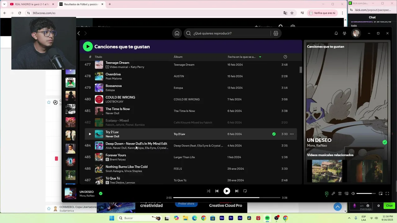Viewport: 397px width, 223px height.
Task: Open Spotify from Windows taskbar
Action: click(267, 218)
